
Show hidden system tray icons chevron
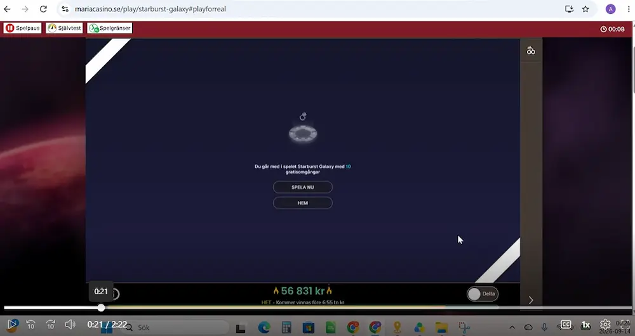[x=512, y=328]
